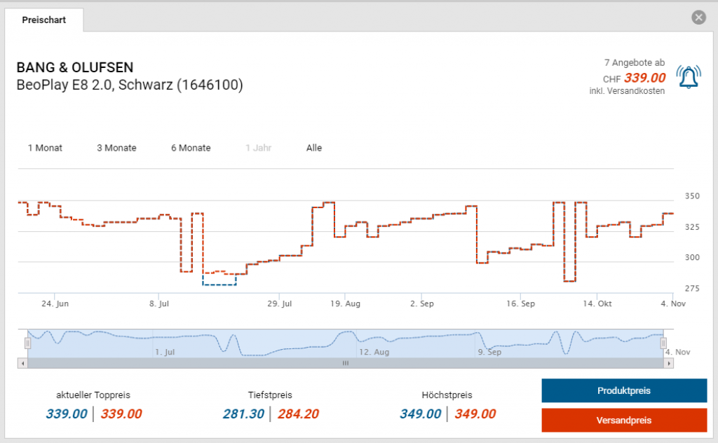Click the 2. Sep axis label
Screen dimensions: 718x443
coord(421,304)
